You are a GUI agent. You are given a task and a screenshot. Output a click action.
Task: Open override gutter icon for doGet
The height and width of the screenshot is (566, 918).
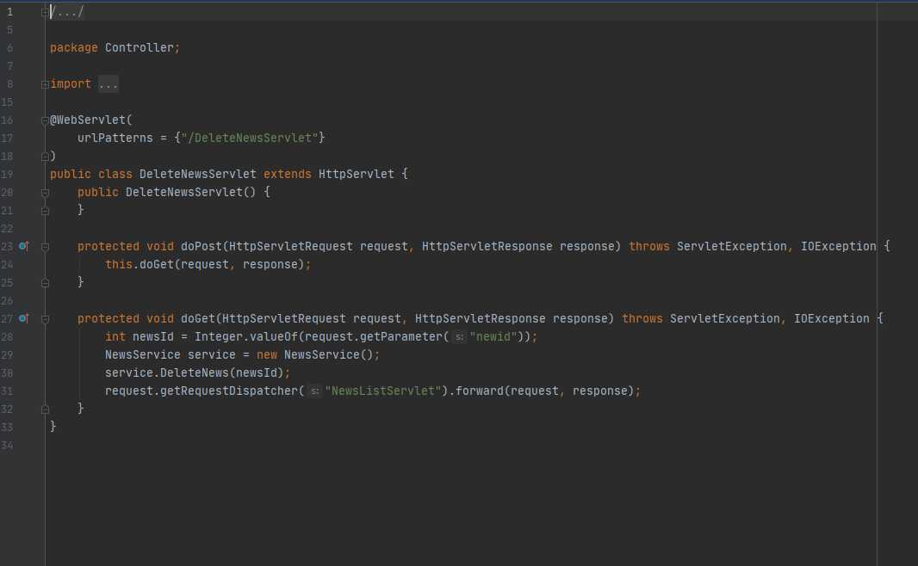coord(24,318)
